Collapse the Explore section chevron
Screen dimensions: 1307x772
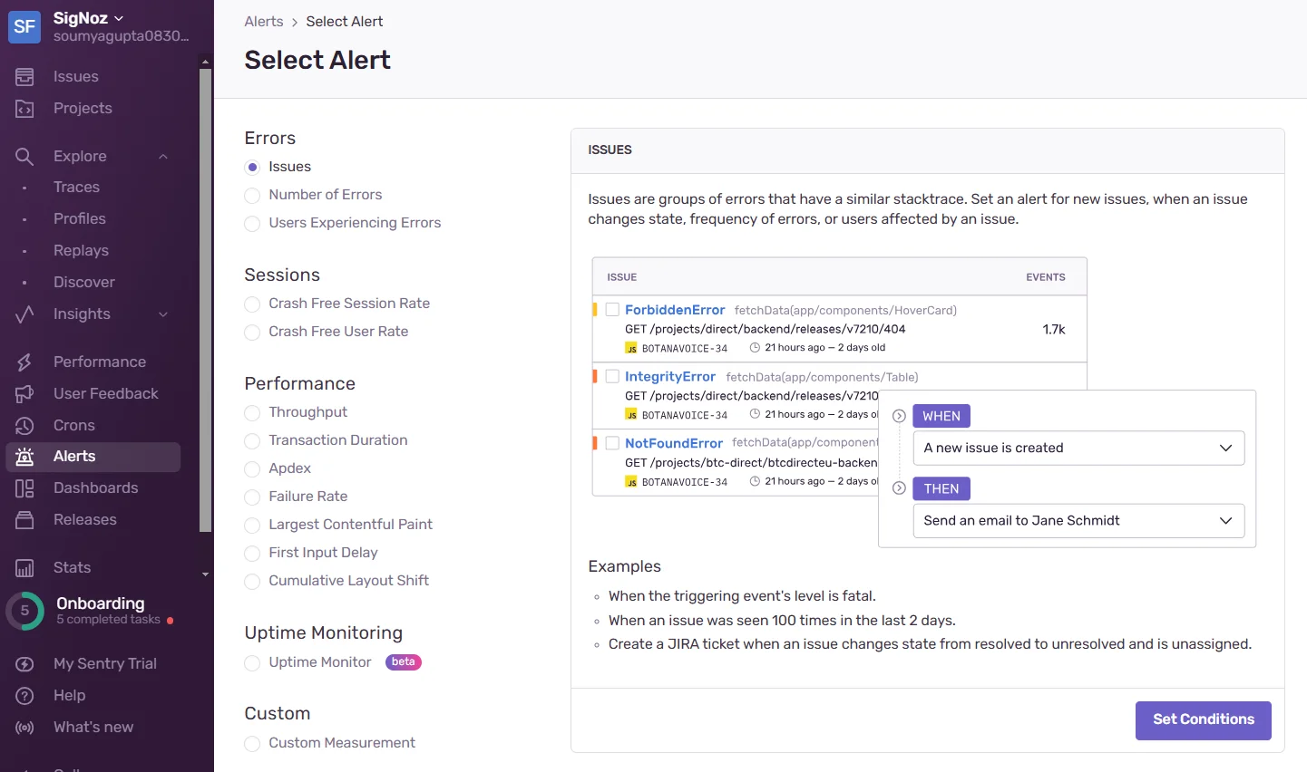click(163, 157)
